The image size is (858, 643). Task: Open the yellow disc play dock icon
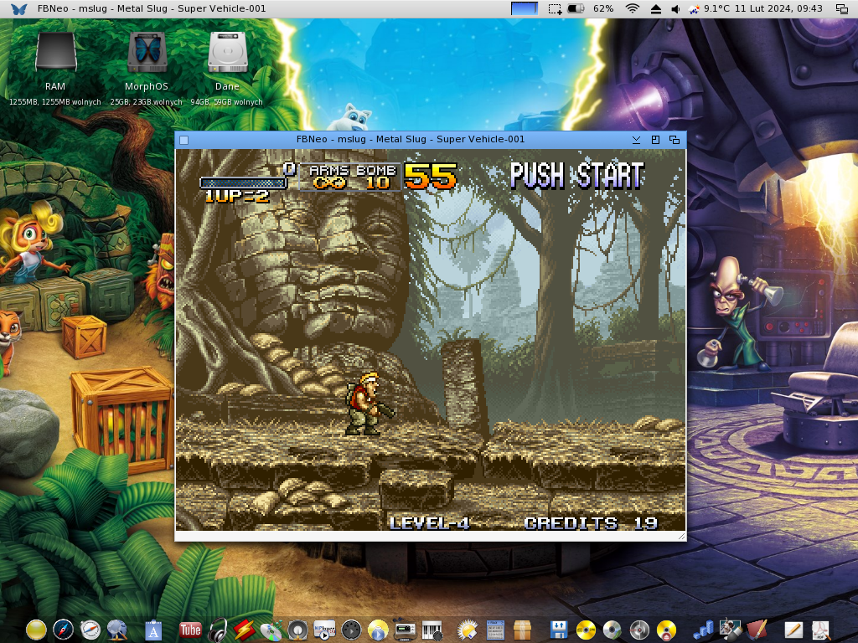[x=378, y=630]
